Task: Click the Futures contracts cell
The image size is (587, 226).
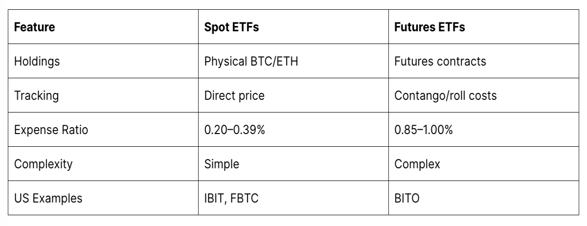Action: point(484,61)
